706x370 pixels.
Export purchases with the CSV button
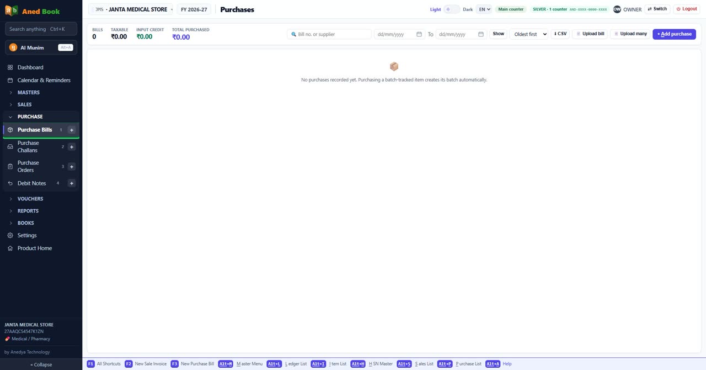click(560, 34)
